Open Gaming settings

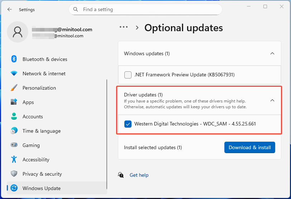point(57,145)
